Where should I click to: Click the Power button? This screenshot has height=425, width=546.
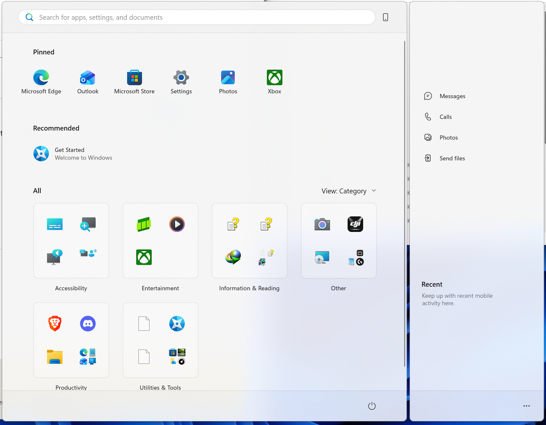coord(372,406)
